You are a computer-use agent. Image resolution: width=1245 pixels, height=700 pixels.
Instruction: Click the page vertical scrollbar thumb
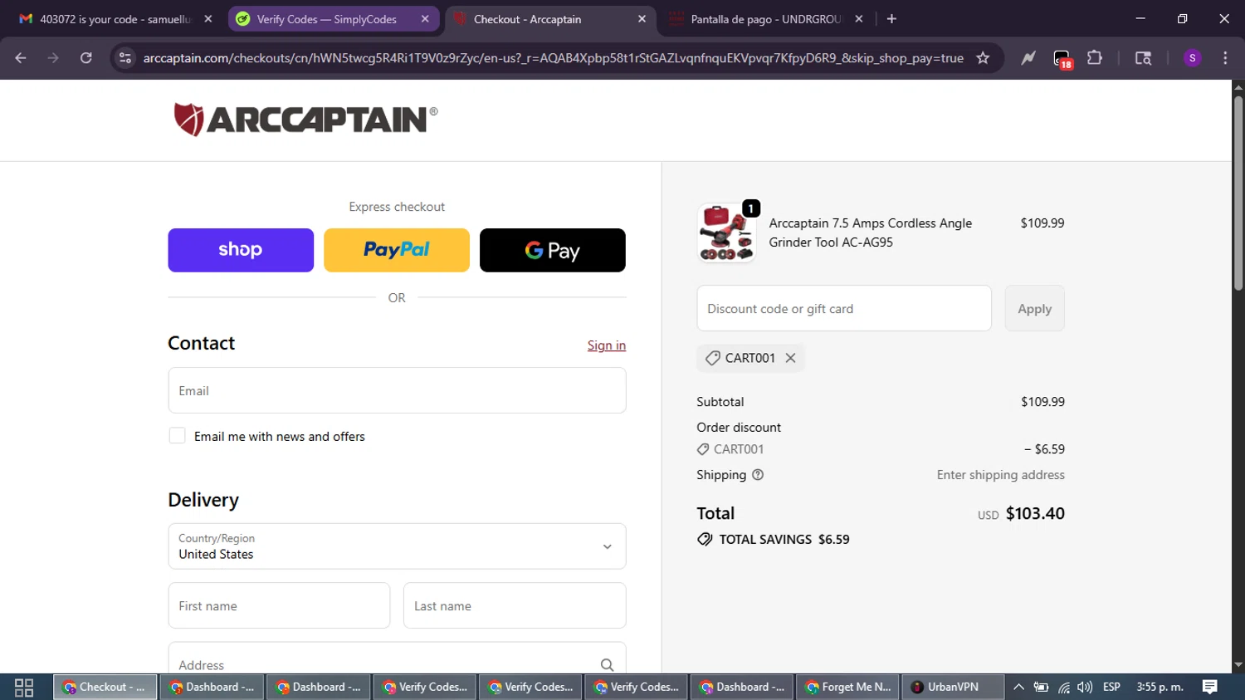pos(1238,193)
